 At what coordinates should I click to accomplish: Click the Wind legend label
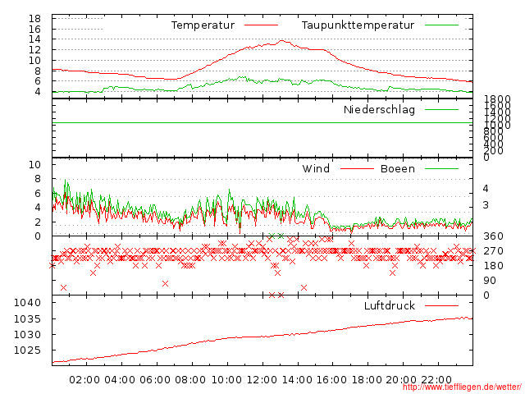(x=316, y=168)
